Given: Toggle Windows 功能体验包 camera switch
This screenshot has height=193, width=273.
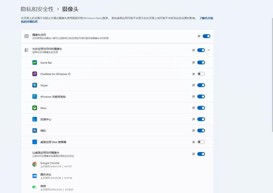Looking at the screenshot, I should [201, 96].
